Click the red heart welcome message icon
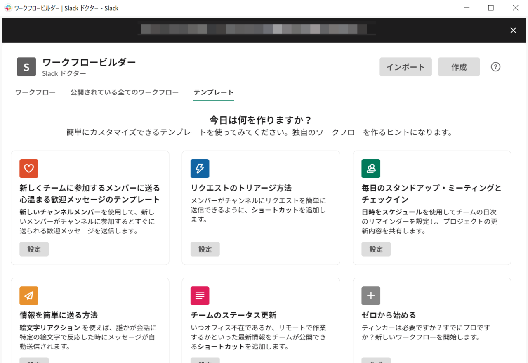The image size is (528, 363). (x=29, y=168)
